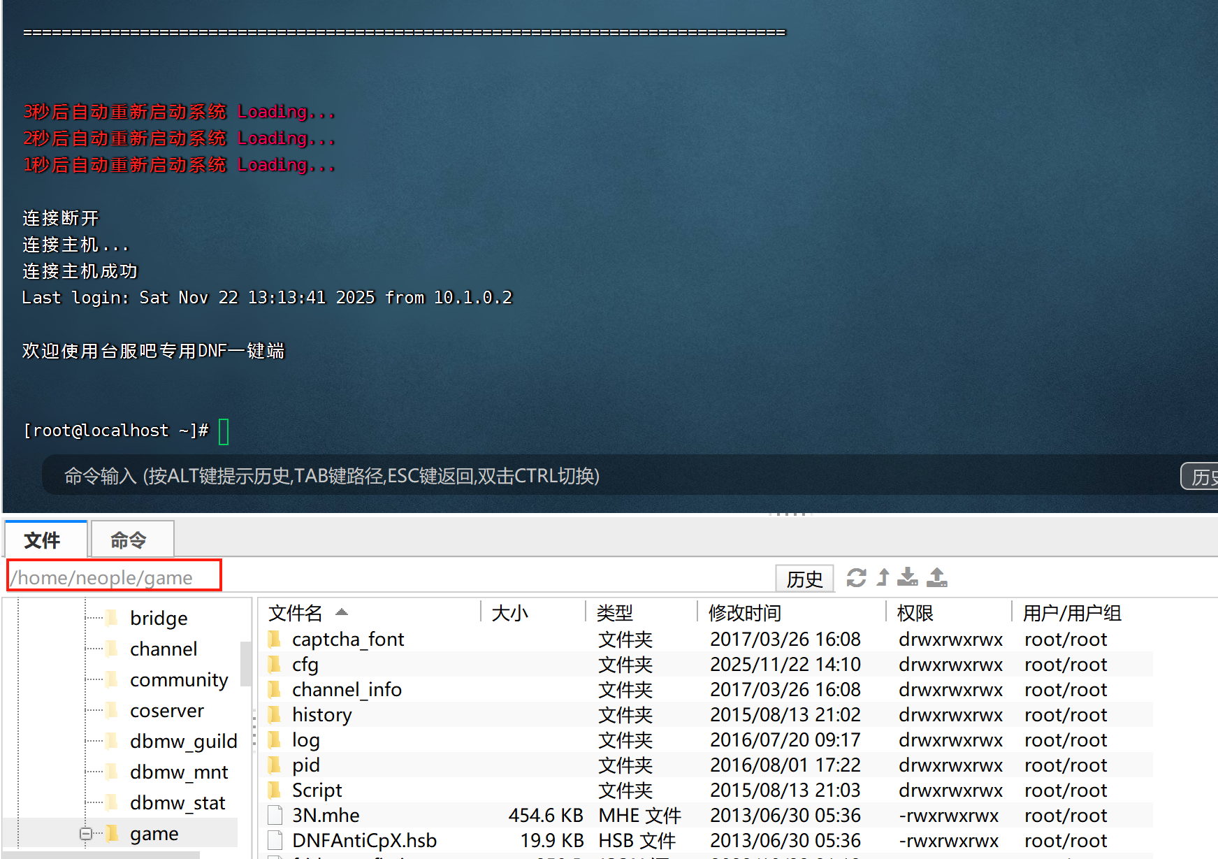The width and height of the screenshot is (1218, 859).
Task: Click the bridge folder icon in tree
Action: (112, 617)
